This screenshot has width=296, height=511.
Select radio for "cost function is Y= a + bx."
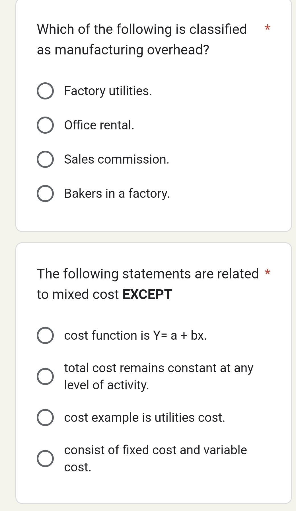pyautogui.click(x=45, y=336)
